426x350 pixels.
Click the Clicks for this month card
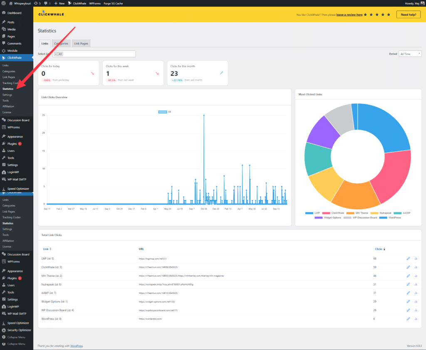pyautogui.click(x=198, y=73)
